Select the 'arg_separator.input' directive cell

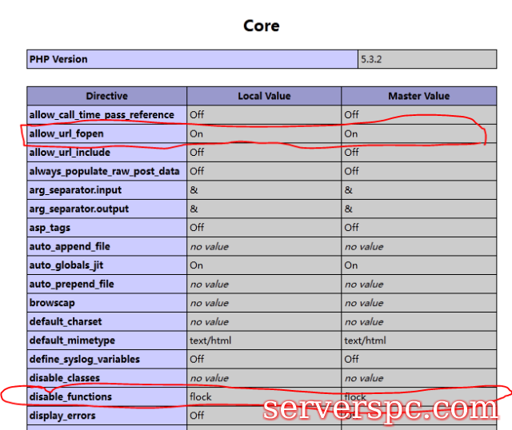[x=106, y=190]
